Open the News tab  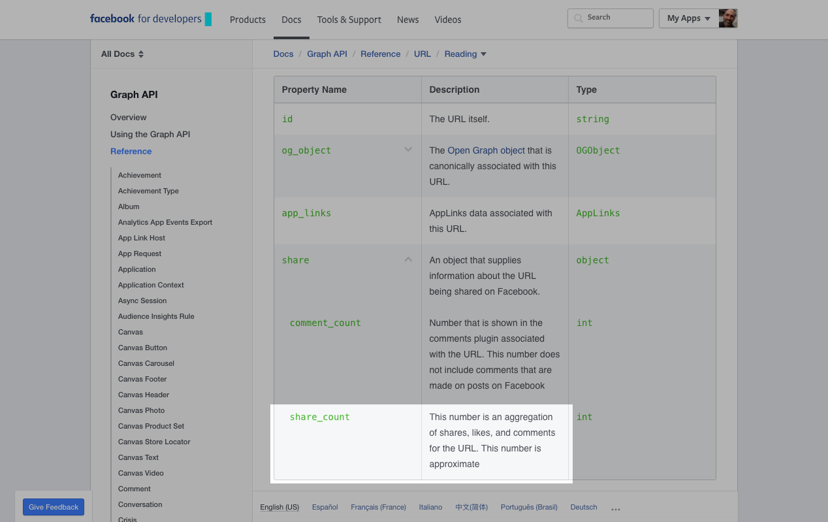pyautogui.click(x=407, y=20)
